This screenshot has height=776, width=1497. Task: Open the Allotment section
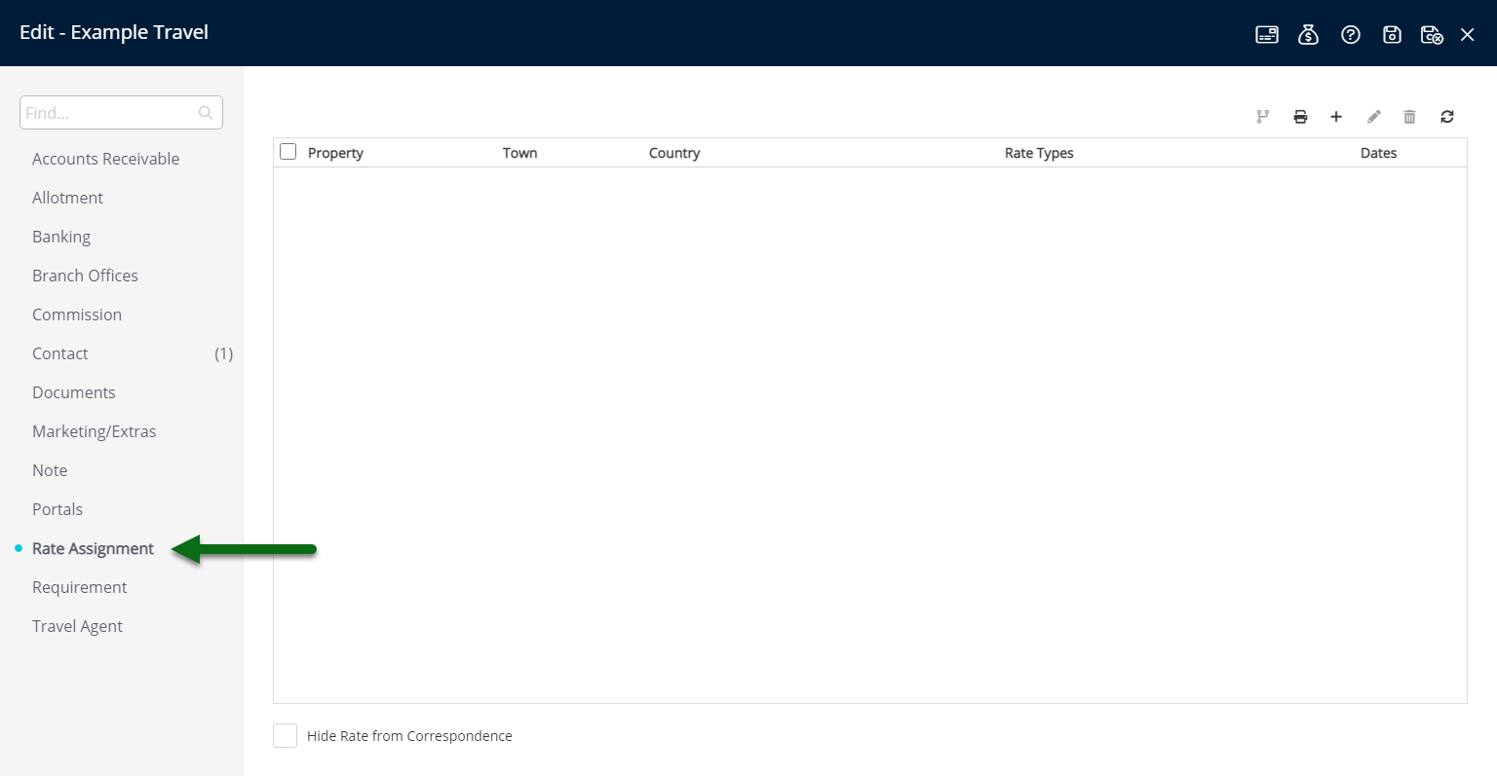[x=67, y=198]
